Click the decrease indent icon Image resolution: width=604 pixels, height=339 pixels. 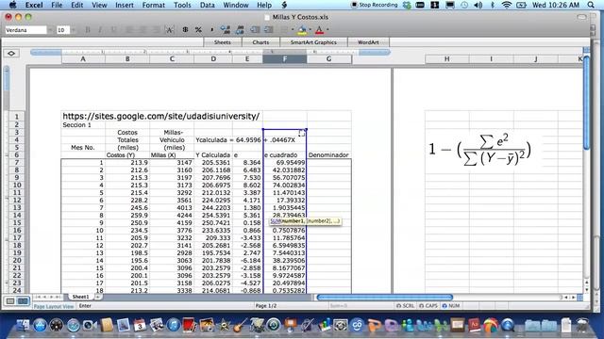255,29
